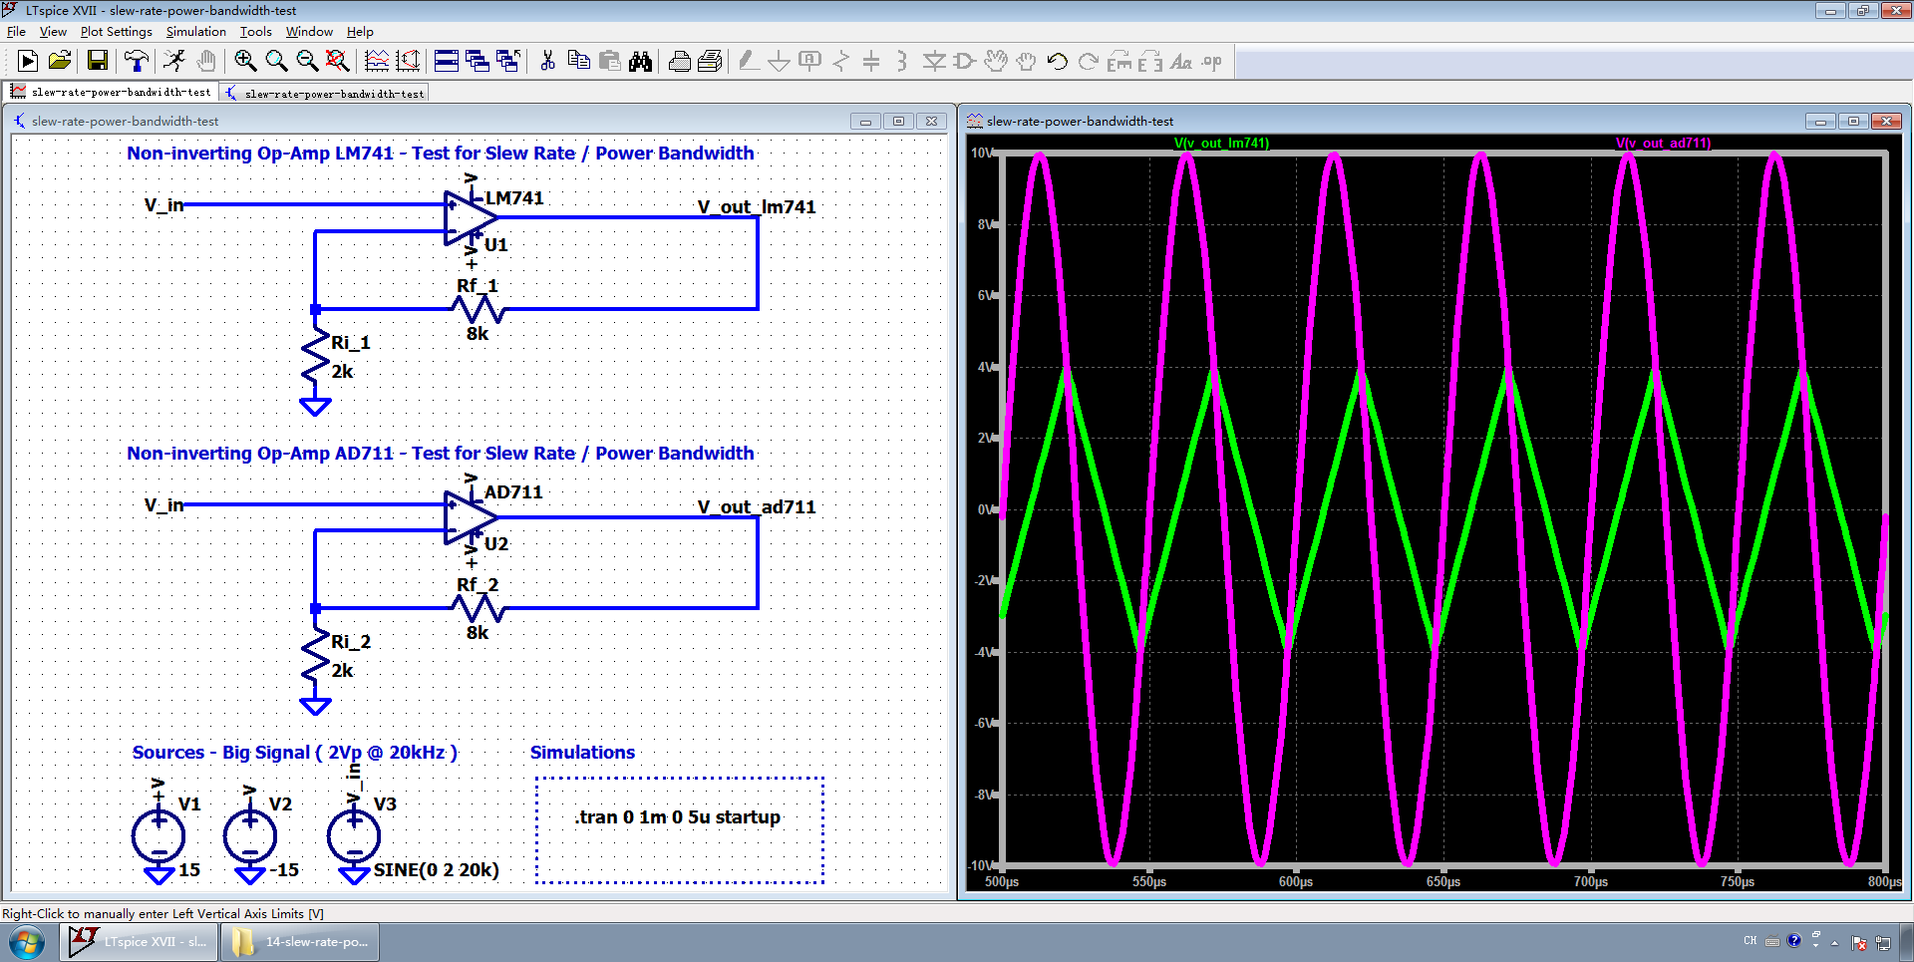
Task: Tile windows using the Tile toolbar icon
Action: tap(447, 62)
